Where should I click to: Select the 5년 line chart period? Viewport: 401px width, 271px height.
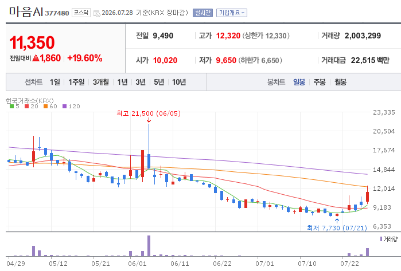159,82
